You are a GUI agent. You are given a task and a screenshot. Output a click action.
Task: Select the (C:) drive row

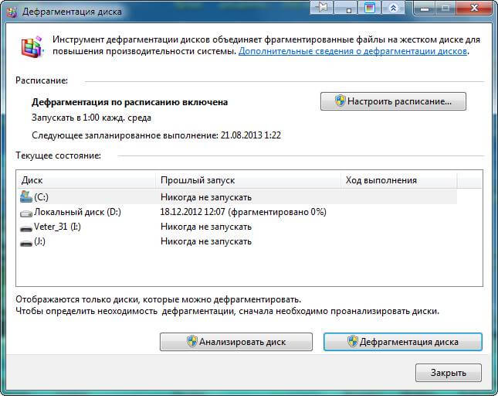tap(237, 197)
